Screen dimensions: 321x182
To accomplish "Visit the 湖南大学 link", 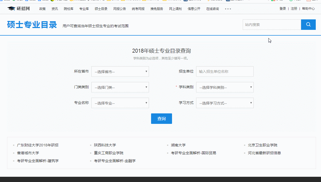I will pos(179,145).
